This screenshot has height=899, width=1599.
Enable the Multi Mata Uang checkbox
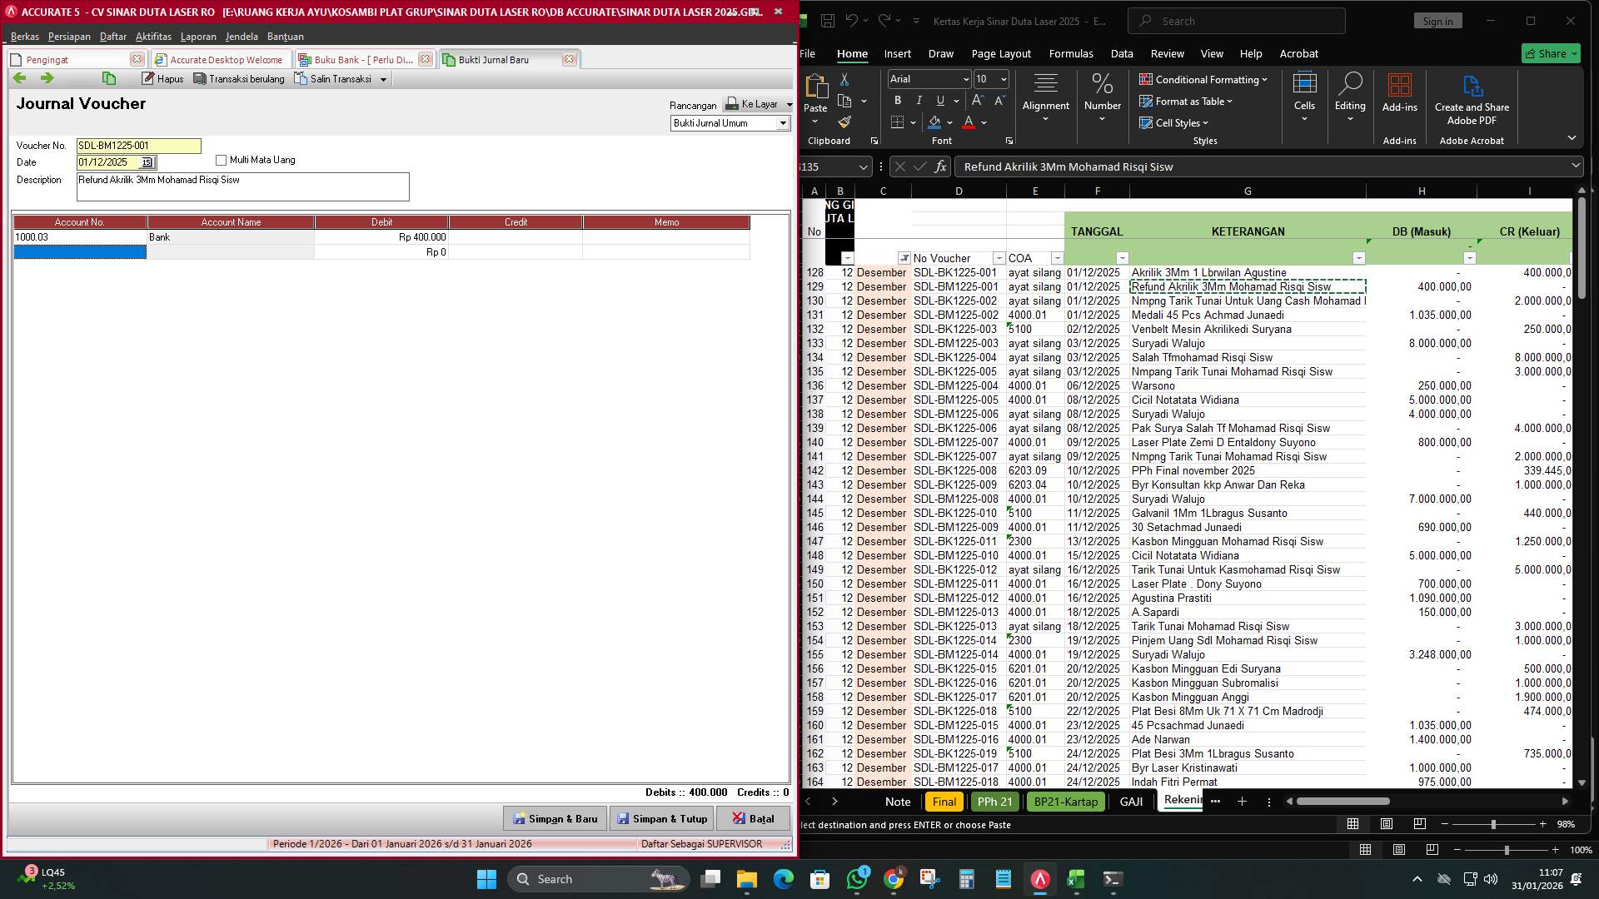[221, 160]
